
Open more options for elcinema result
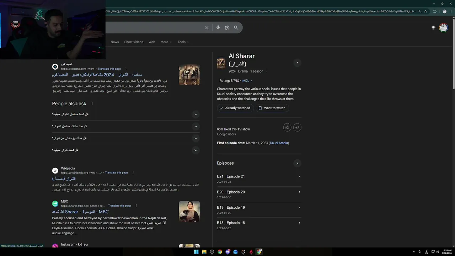[x=126, y=69]
